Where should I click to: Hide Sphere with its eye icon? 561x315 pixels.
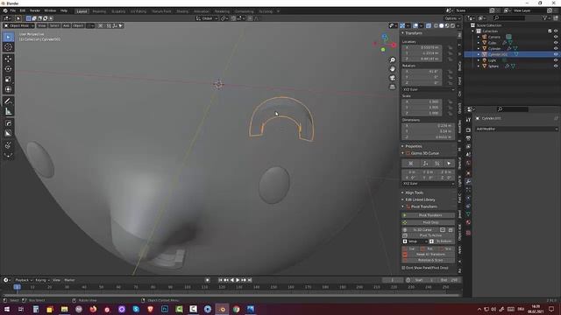[556, 66]
